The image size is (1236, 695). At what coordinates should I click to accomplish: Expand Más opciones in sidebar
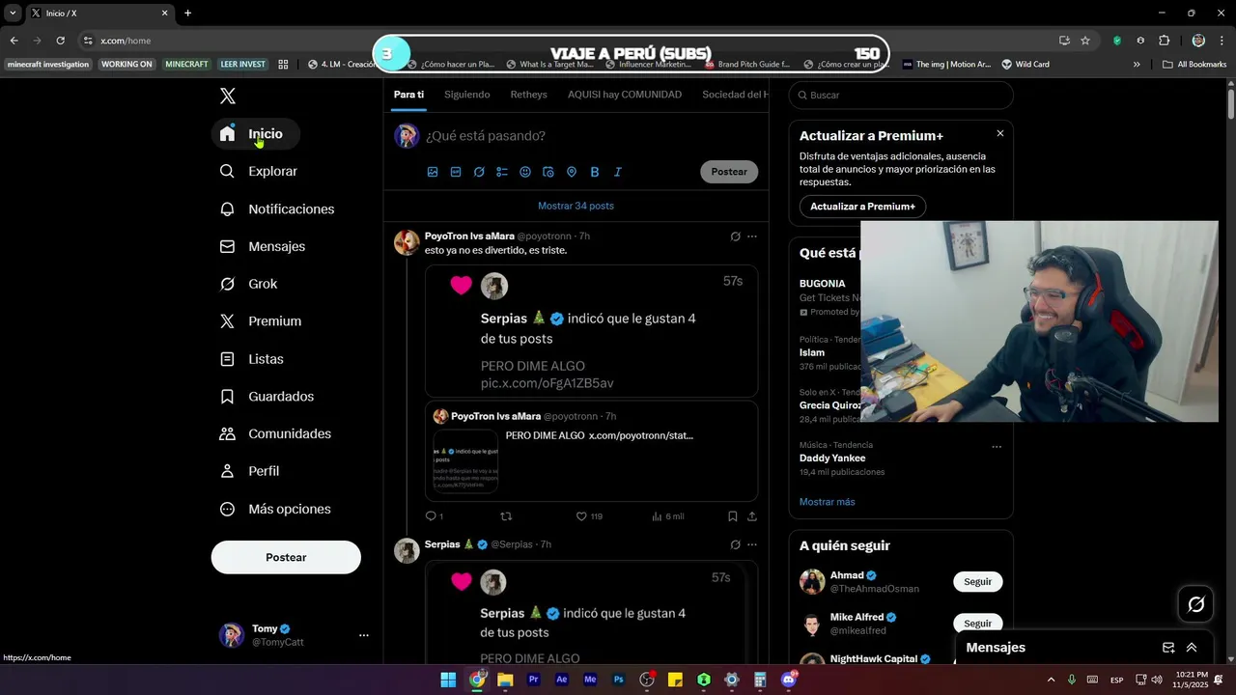275,509
